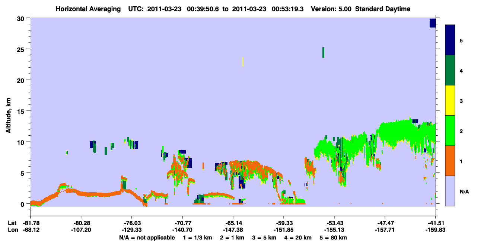This screenshot has width=484, height=248.
Task: Click latitude value '-41.51'
Action: 436,223
